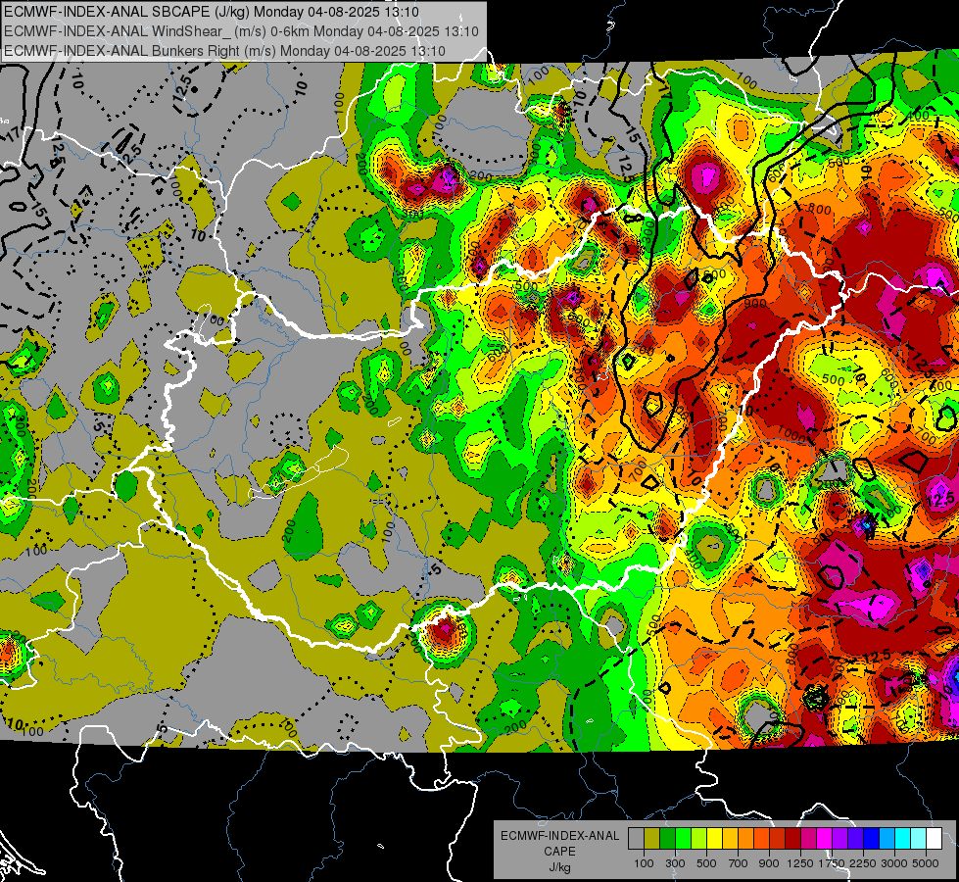The height and width of the screenshot is (882, 959).
Task: Select the dark green legend swatch
Action: pyautogui.click(x=667, y=839)
